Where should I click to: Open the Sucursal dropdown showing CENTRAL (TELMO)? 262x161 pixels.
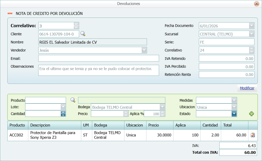coord(251,34)
